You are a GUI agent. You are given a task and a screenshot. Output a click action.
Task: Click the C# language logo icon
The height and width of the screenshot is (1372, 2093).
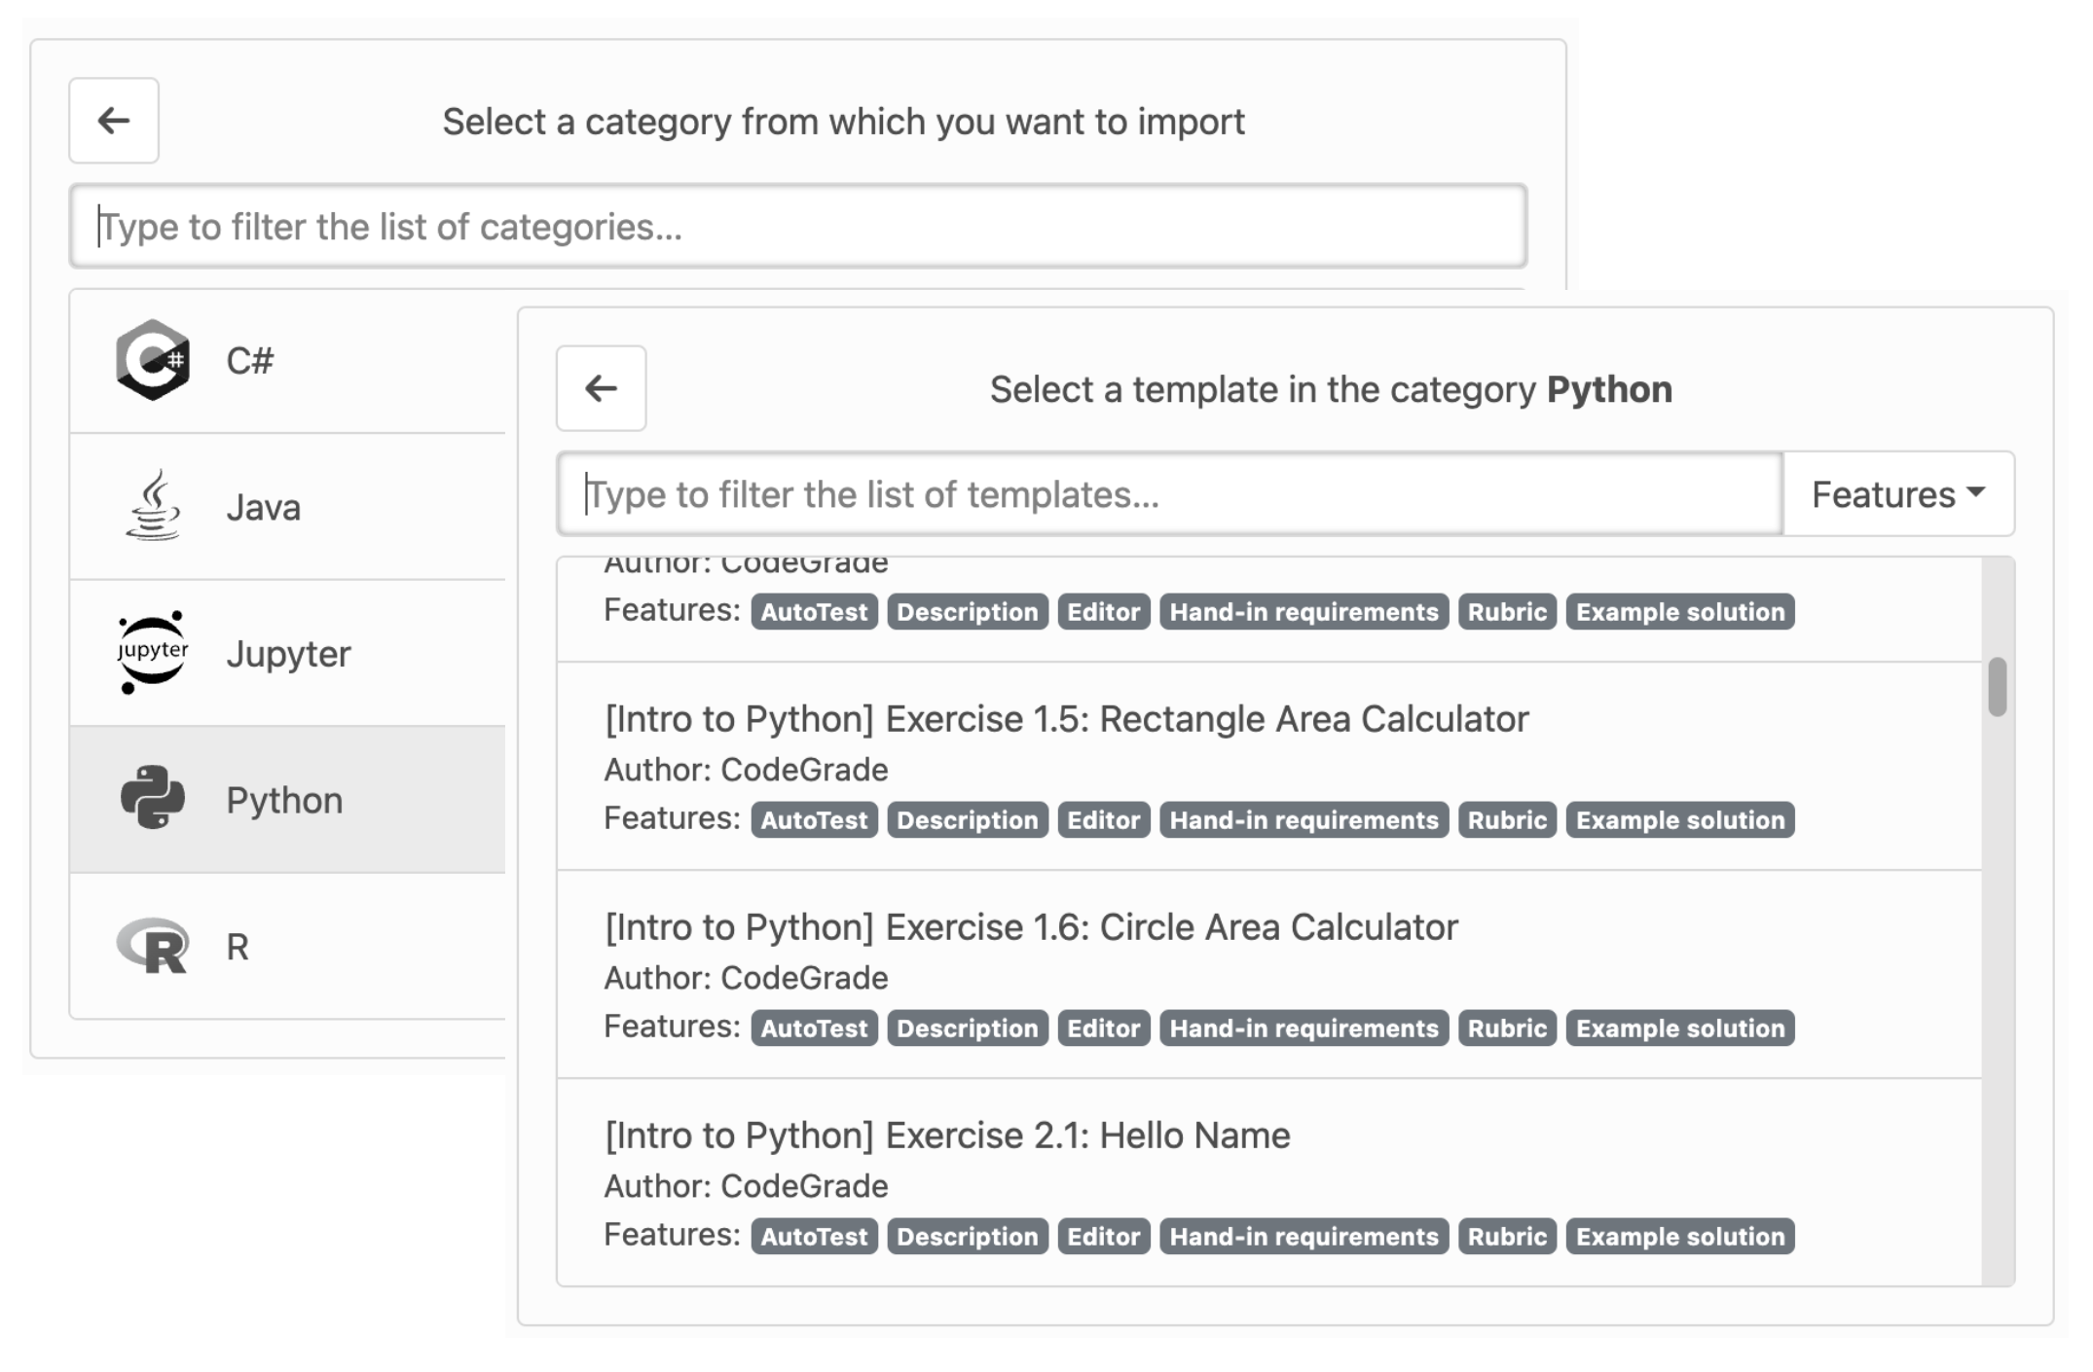tap(152, 360)
